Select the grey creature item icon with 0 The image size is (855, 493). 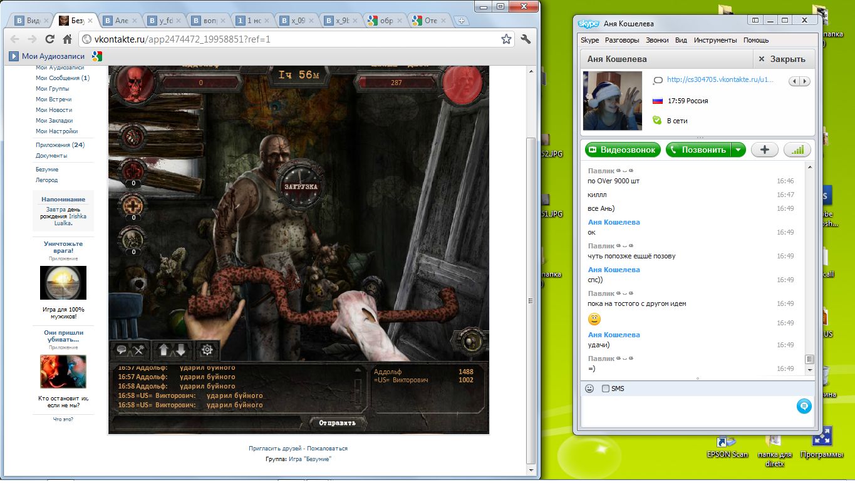point(132,239)
